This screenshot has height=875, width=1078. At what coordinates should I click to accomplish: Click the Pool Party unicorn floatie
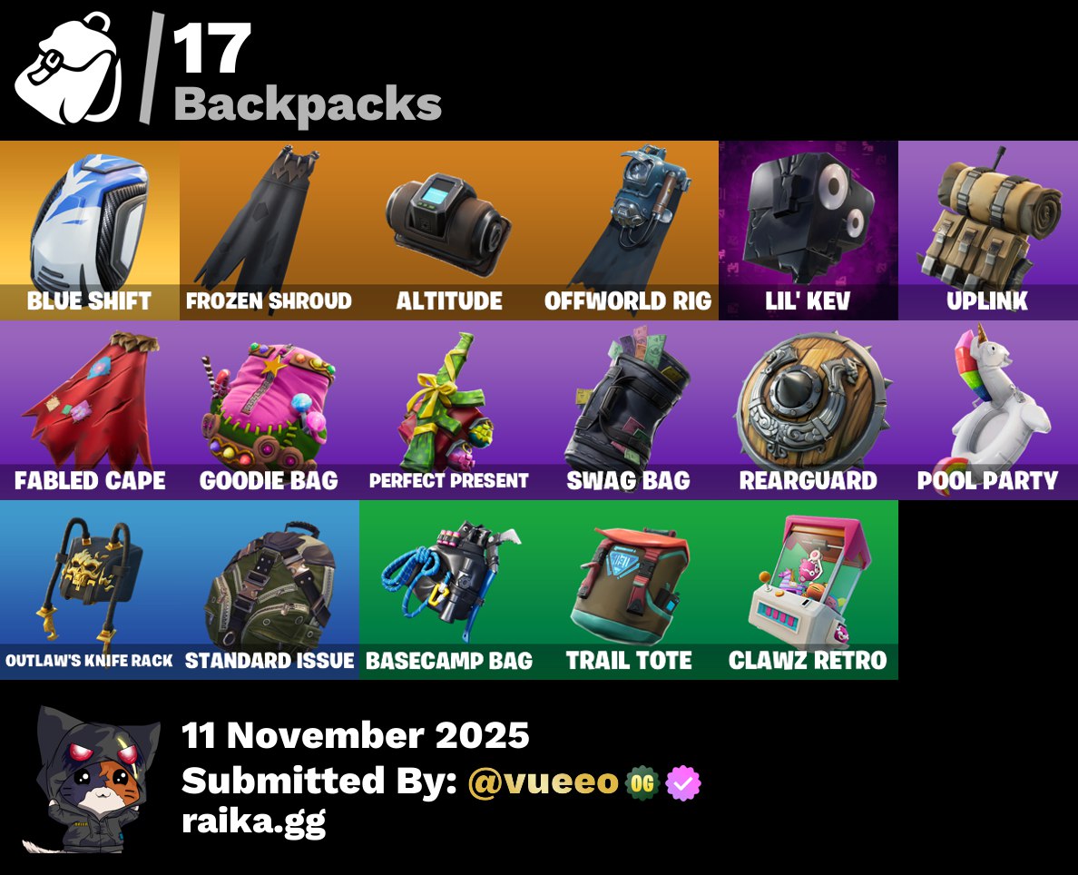988,410
